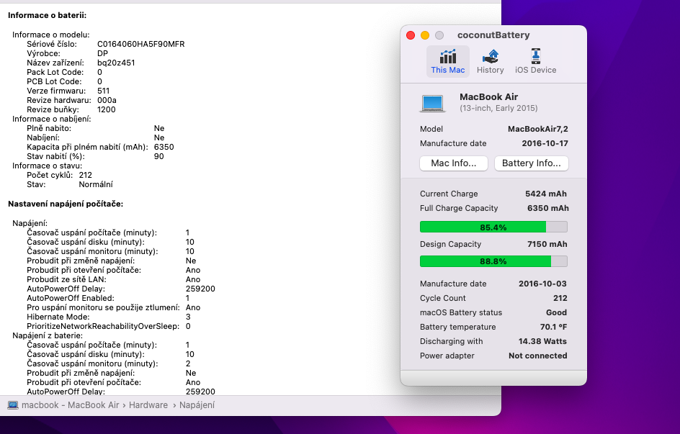
Task: Open the Mac Info… dialog
Action: pos(453,163)
